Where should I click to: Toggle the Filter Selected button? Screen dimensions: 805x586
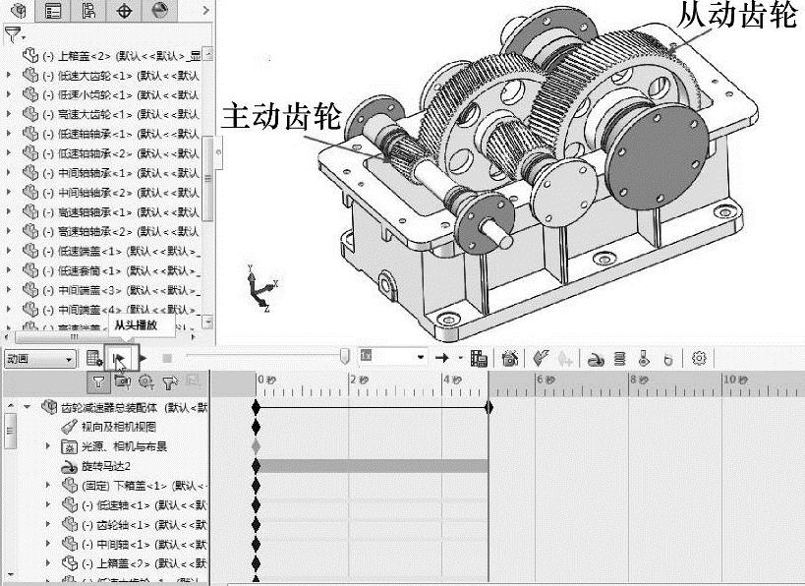click(169, 381)
